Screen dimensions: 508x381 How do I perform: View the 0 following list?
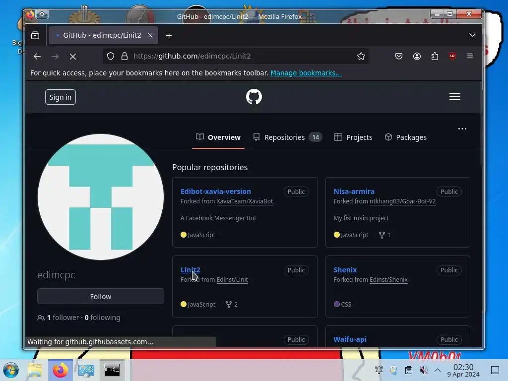tap(102, 317)
